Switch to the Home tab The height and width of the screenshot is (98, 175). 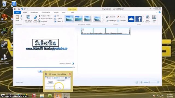pos(25,13)
